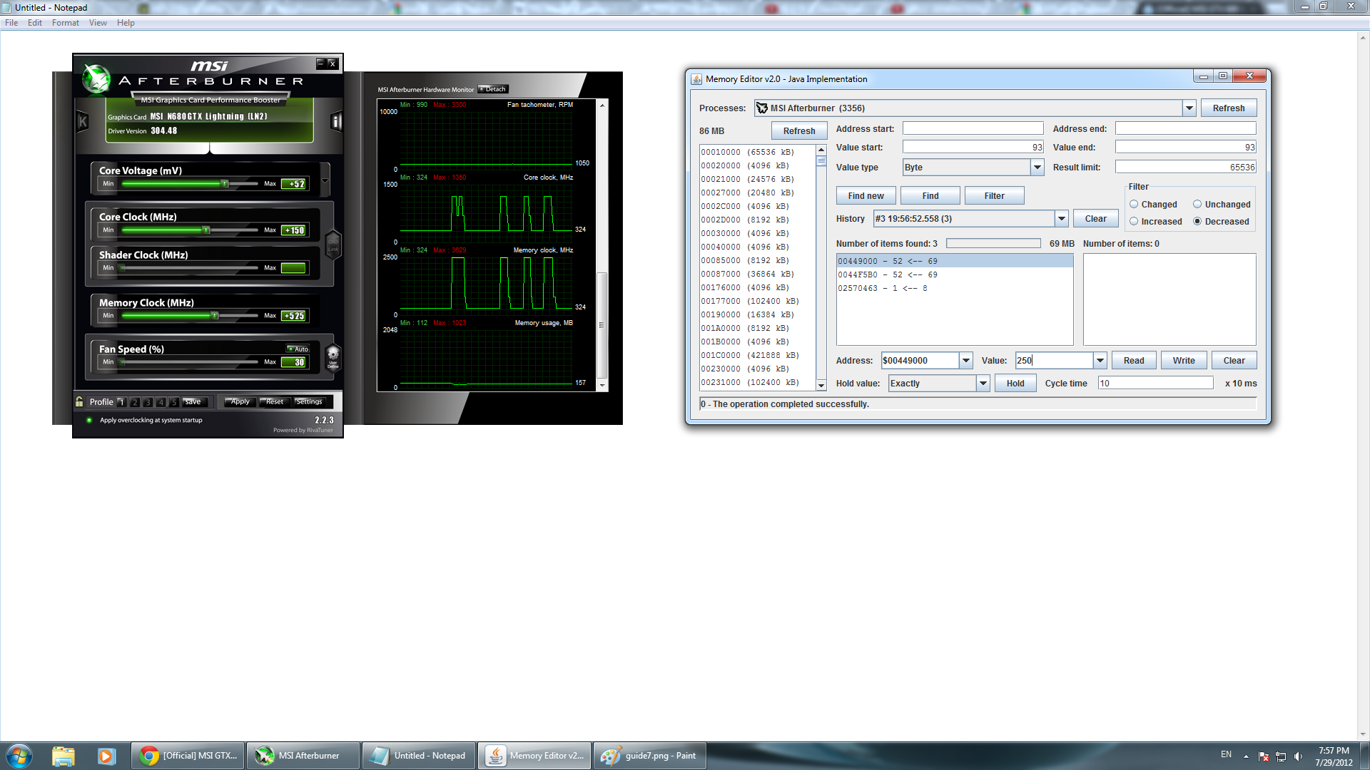Click the profile lock padlock icon
The width and height of the screenshot is (1370, 770).
(79, 401)
